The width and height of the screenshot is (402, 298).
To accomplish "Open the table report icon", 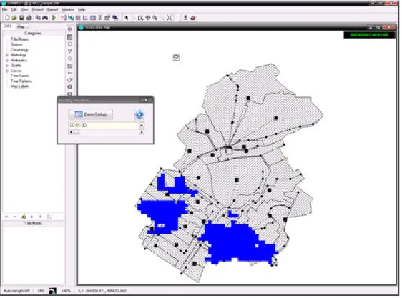I will coord(93,18).
